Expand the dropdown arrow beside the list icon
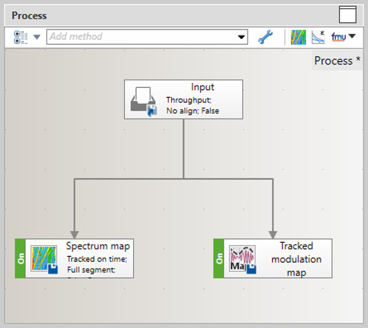This screenshot has width=368, height=328. pos(37,37)
